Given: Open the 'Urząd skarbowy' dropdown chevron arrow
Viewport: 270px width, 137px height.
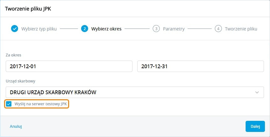Looking at the screenshot, I should (257, 93).
